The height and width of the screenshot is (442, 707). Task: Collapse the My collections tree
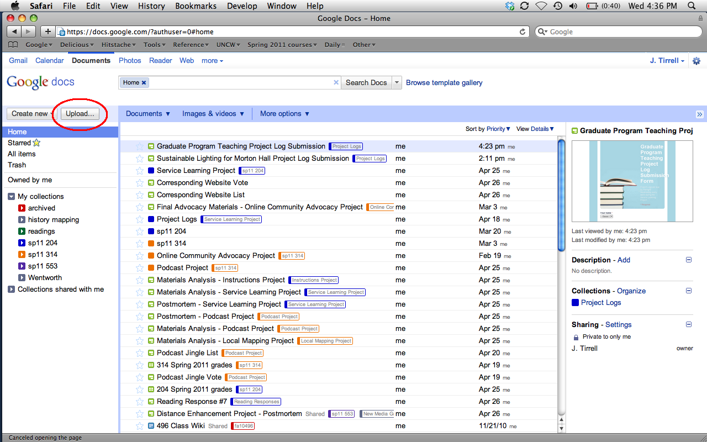click(x=11, y=197)
